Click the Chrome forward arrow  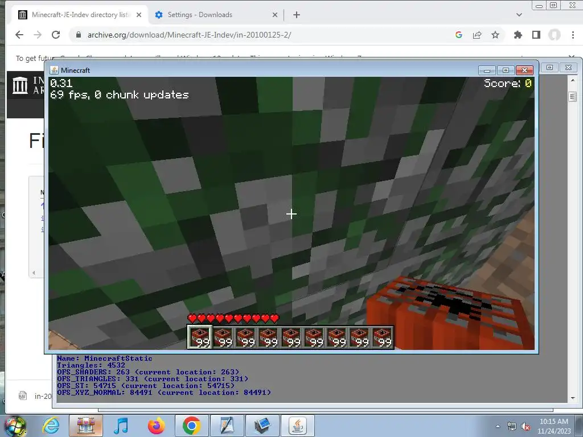click(38, 35)
